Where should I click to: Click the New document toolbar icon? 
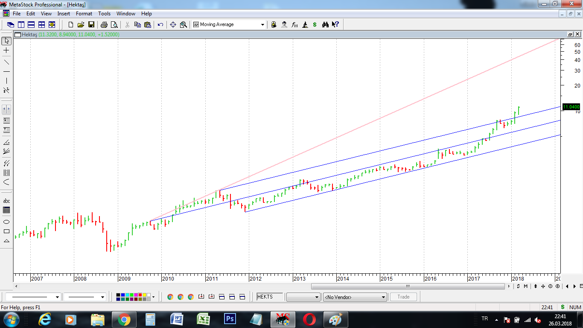[71, 24]
